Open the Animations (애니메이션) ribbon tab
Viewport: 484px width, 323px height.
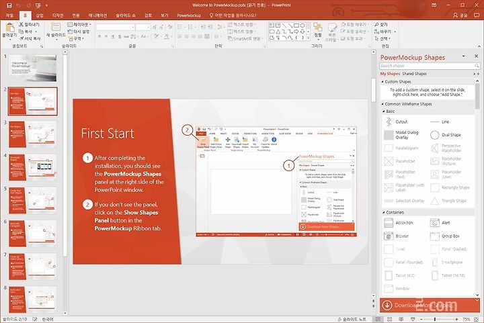click(x=97, y=15)
